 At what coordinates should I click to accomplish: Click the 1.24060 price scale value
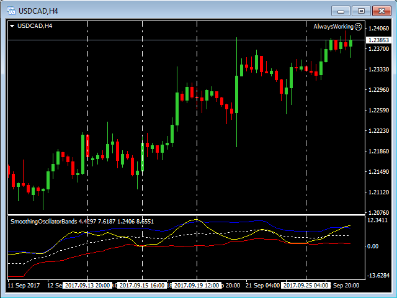[x=378, y=29]
